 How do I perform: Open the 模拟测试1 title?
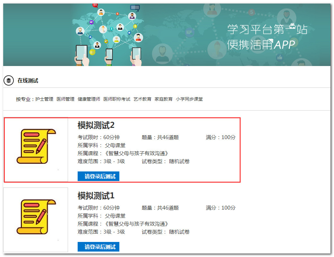click(x=96, y=195)
